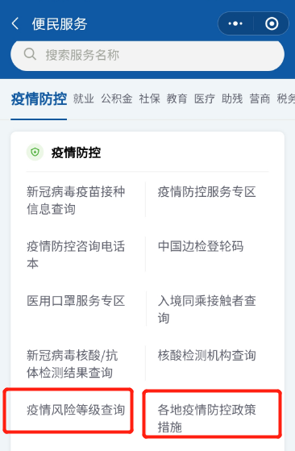Open 疫情防控服务专区 link

pyautogui.click(x=207, y=192)
